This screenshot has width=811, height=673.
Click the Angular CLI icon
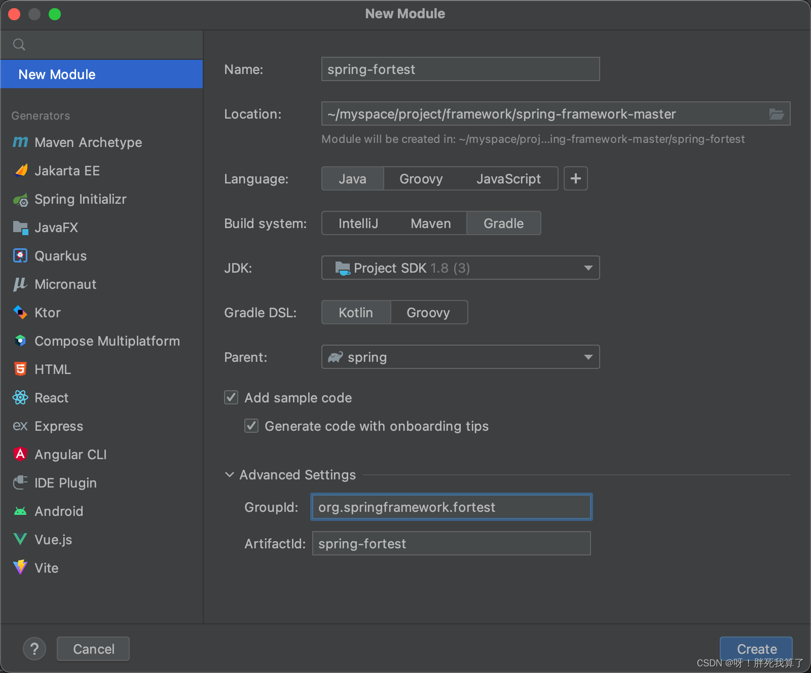(x=20, y=455)
